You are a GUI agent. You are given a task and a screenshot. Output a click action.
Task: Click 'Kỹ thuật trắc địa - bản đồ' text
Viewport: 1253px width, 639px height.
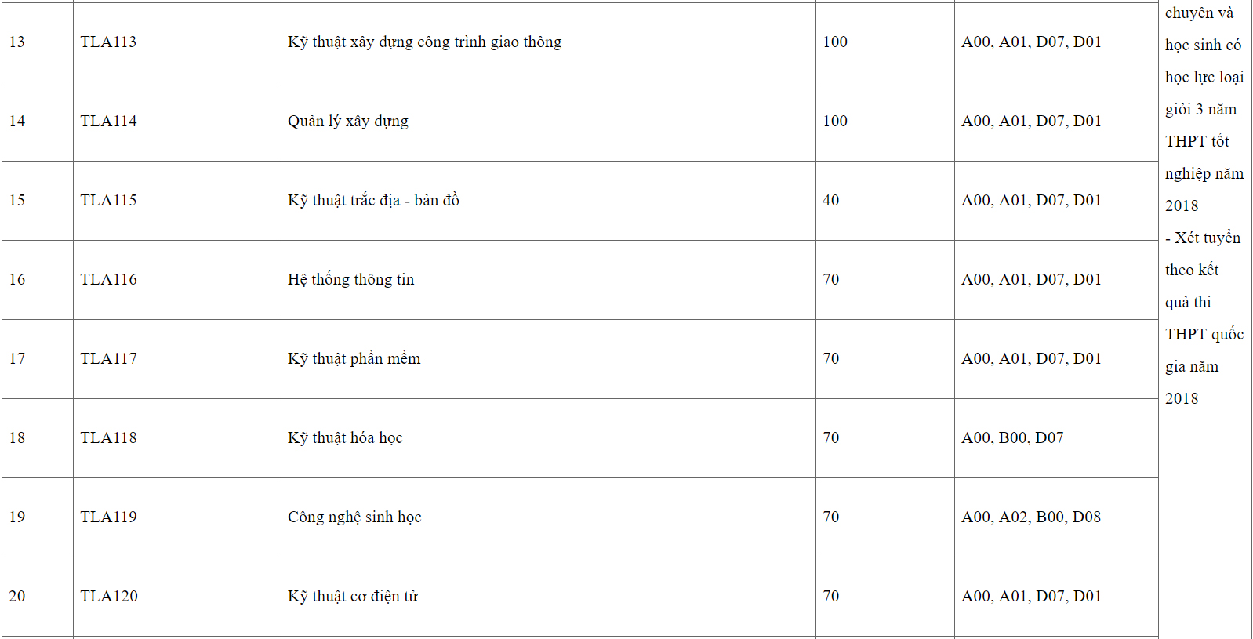coord(373,201)
